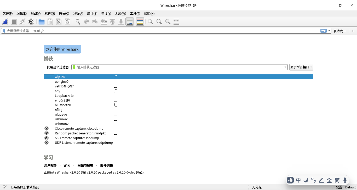Open the 邮件列表 mailing list link
The image size is (357, 190).
pyautogui.click(x=107, y=165)
